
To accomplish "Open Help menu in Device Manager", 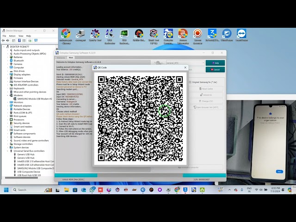I will coord(29,36).
